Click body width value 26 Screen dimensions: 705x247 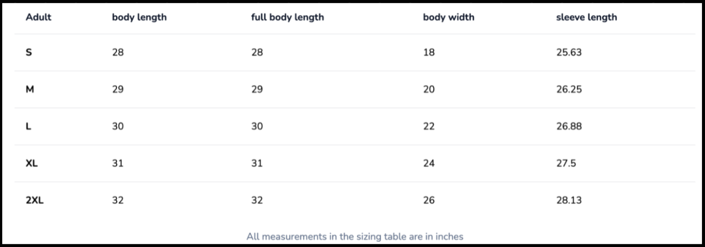click(x=429, y=200)
